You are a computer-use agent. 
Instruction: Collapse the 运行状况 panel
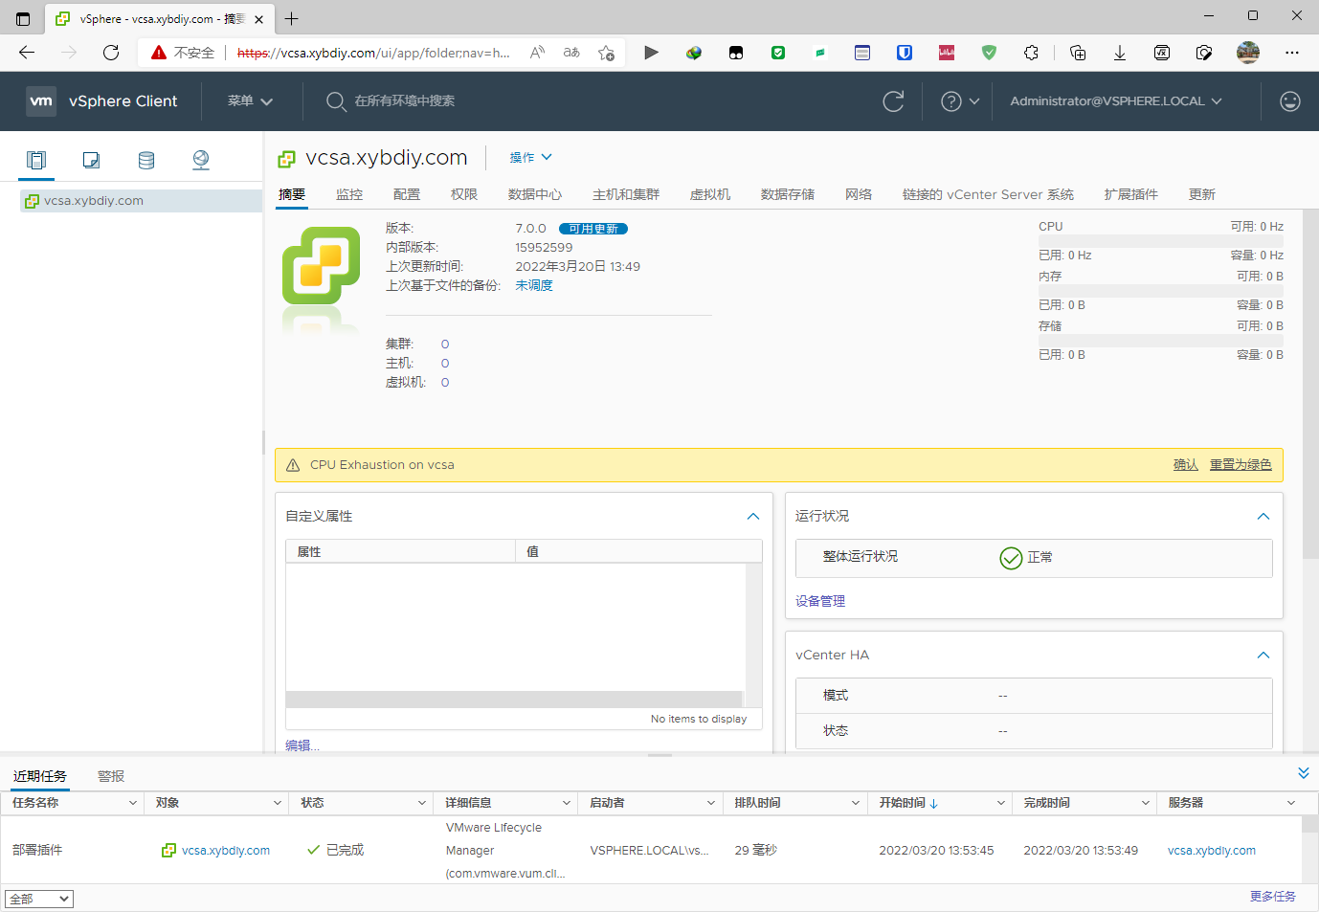pos(1263,516)
